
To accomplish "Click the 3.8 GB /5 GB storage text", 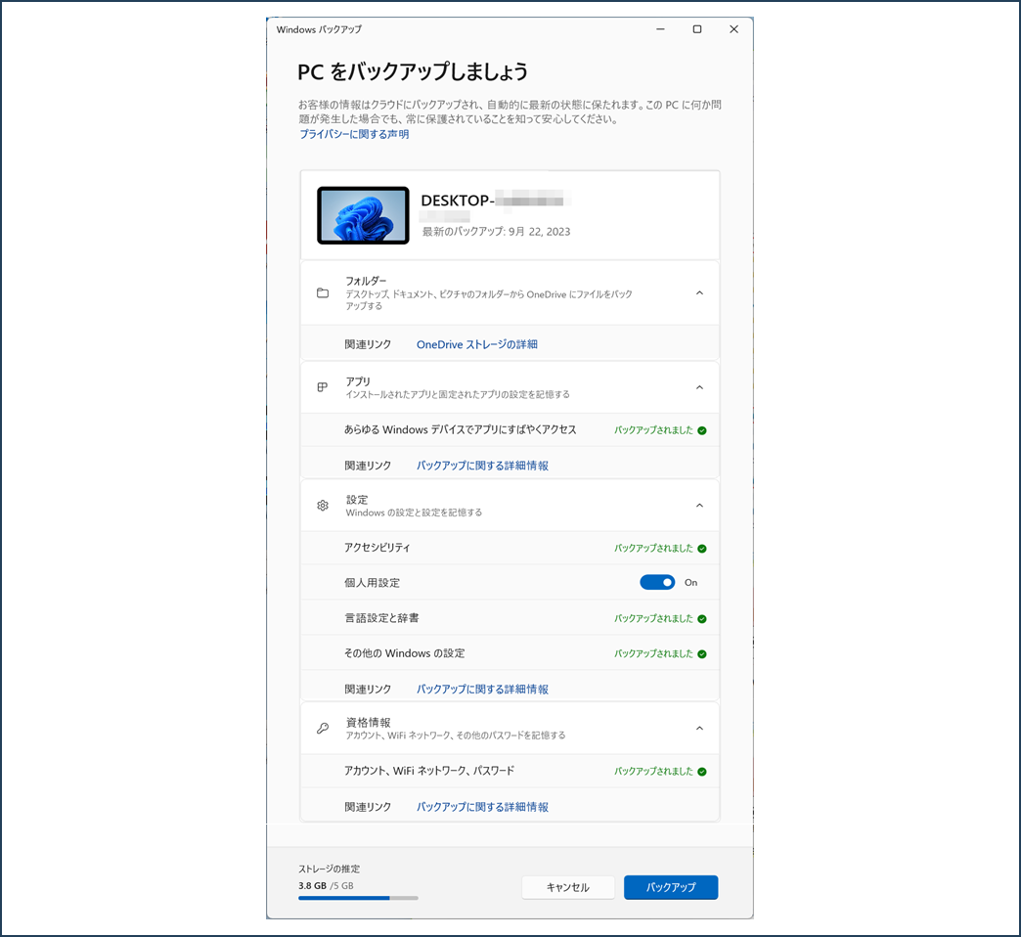I will (x=326, y=885).
